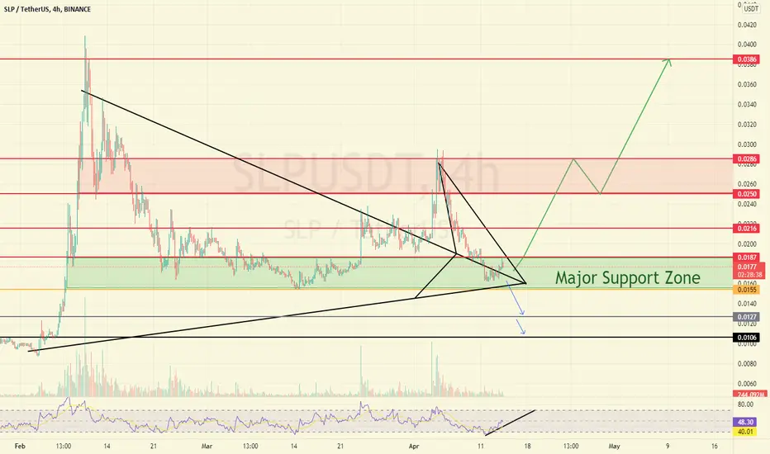This screenshot has width=770, height=454.
Task: Open the USDT currency selector button
Action: tap(750, 8)
